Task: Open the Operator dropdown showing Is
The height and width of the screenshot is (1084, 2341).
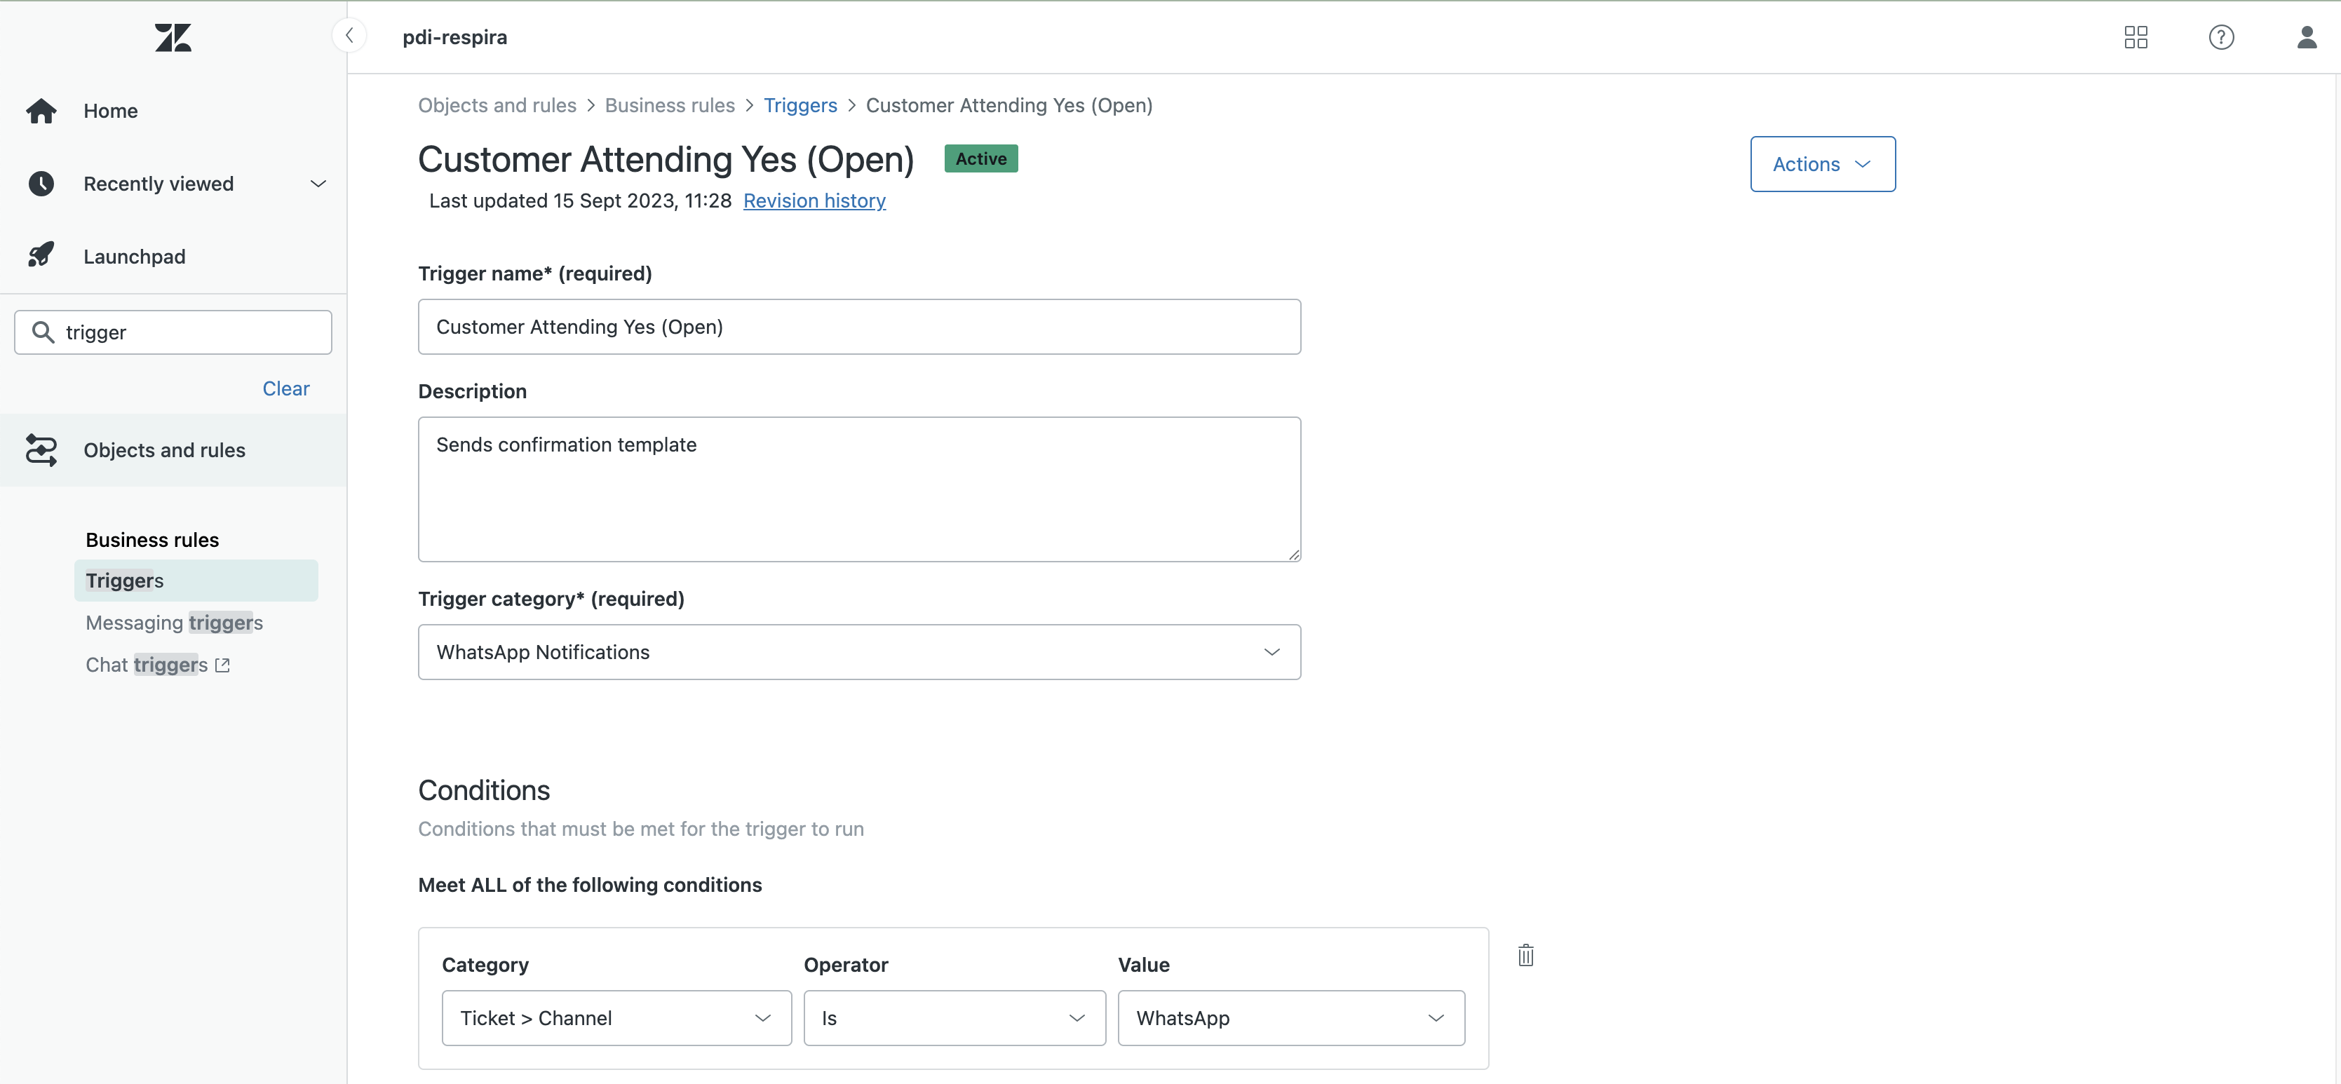Action: click(1077, 1017)
